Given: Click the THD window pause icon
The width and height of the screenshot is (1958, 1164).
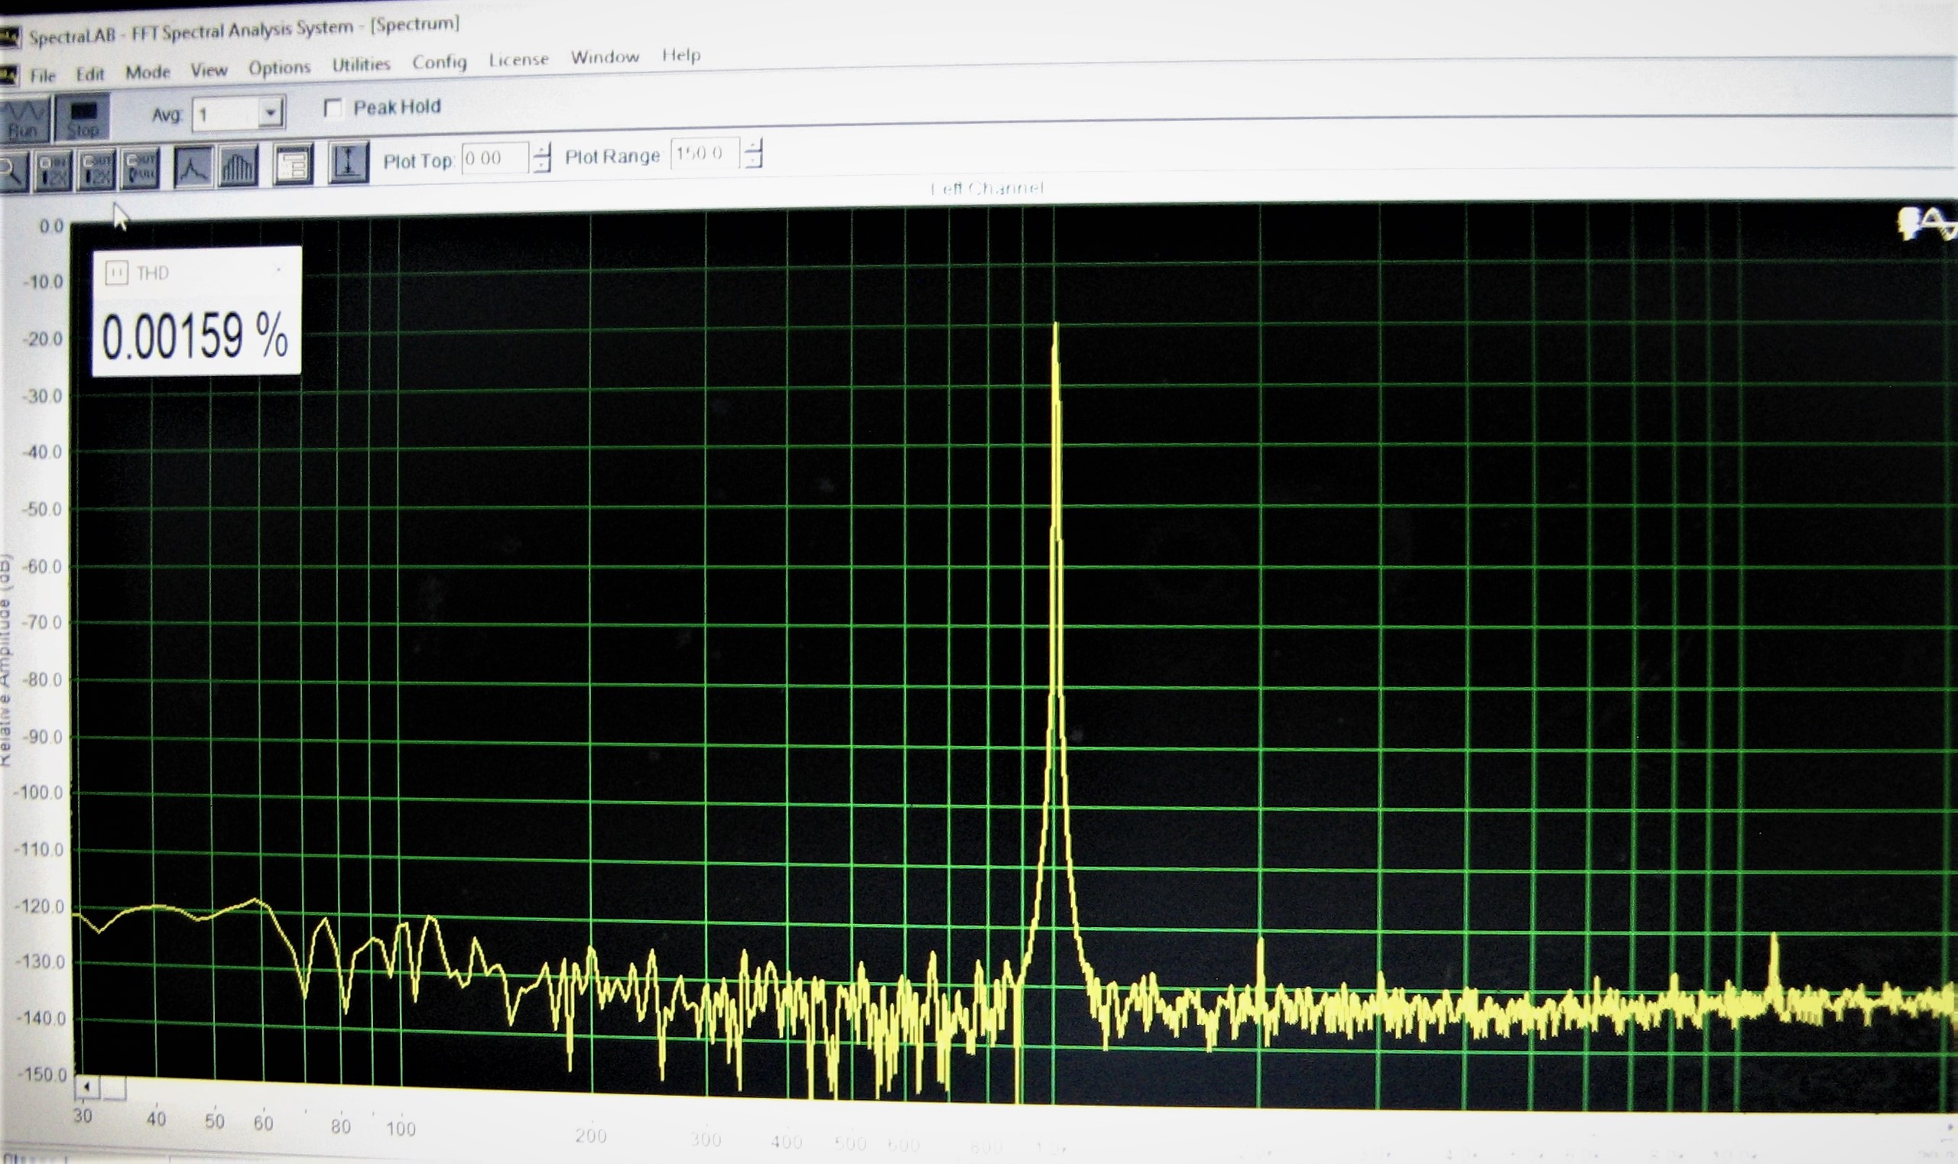Looking at the screenshot, I should point(116,273).
